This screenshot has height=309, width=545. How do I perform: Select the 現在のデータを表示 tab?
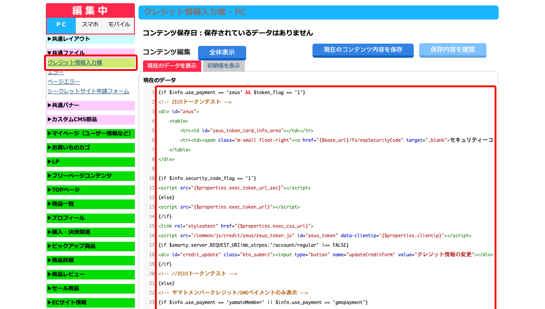pyautogui.click(x=172, y=66)
